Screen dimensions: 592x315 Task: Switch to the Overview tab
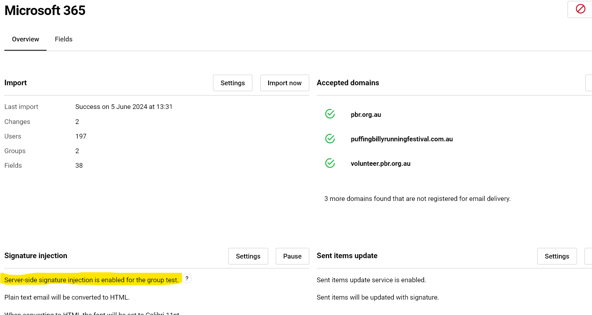[x=26, y=39]
